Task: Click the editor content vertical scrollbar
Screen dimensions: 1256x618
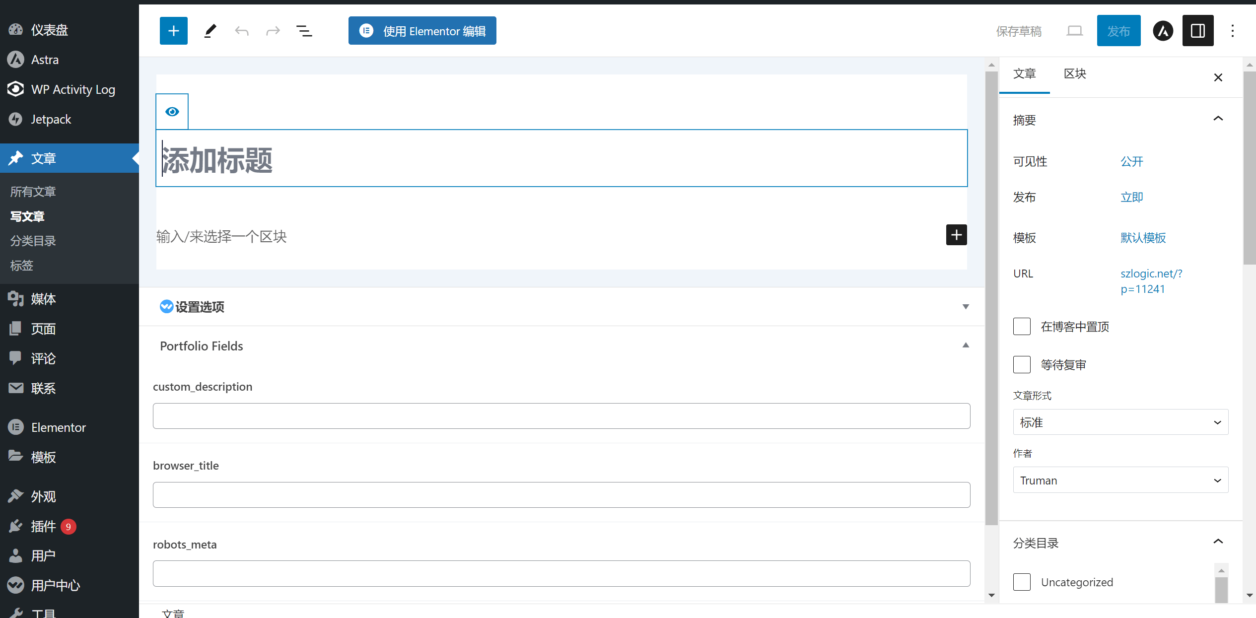Action: tap(991, 298)
